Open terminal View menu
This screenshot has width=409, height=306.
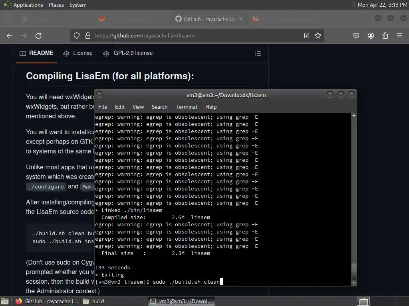point(138,107)
